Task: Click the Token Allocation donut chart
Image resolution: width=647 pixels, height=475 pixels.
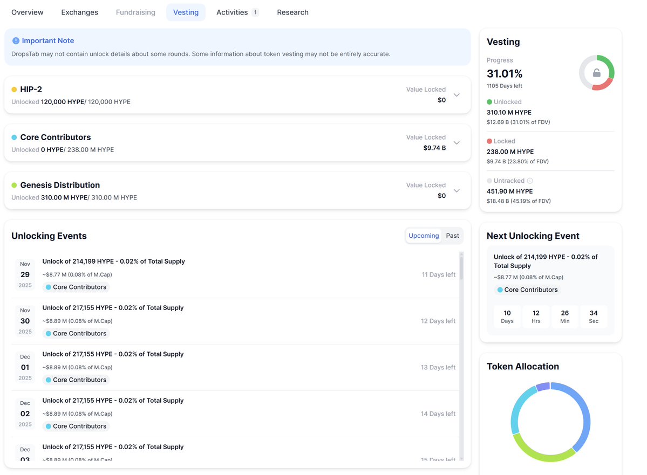Action: click(x=550, y=422)
